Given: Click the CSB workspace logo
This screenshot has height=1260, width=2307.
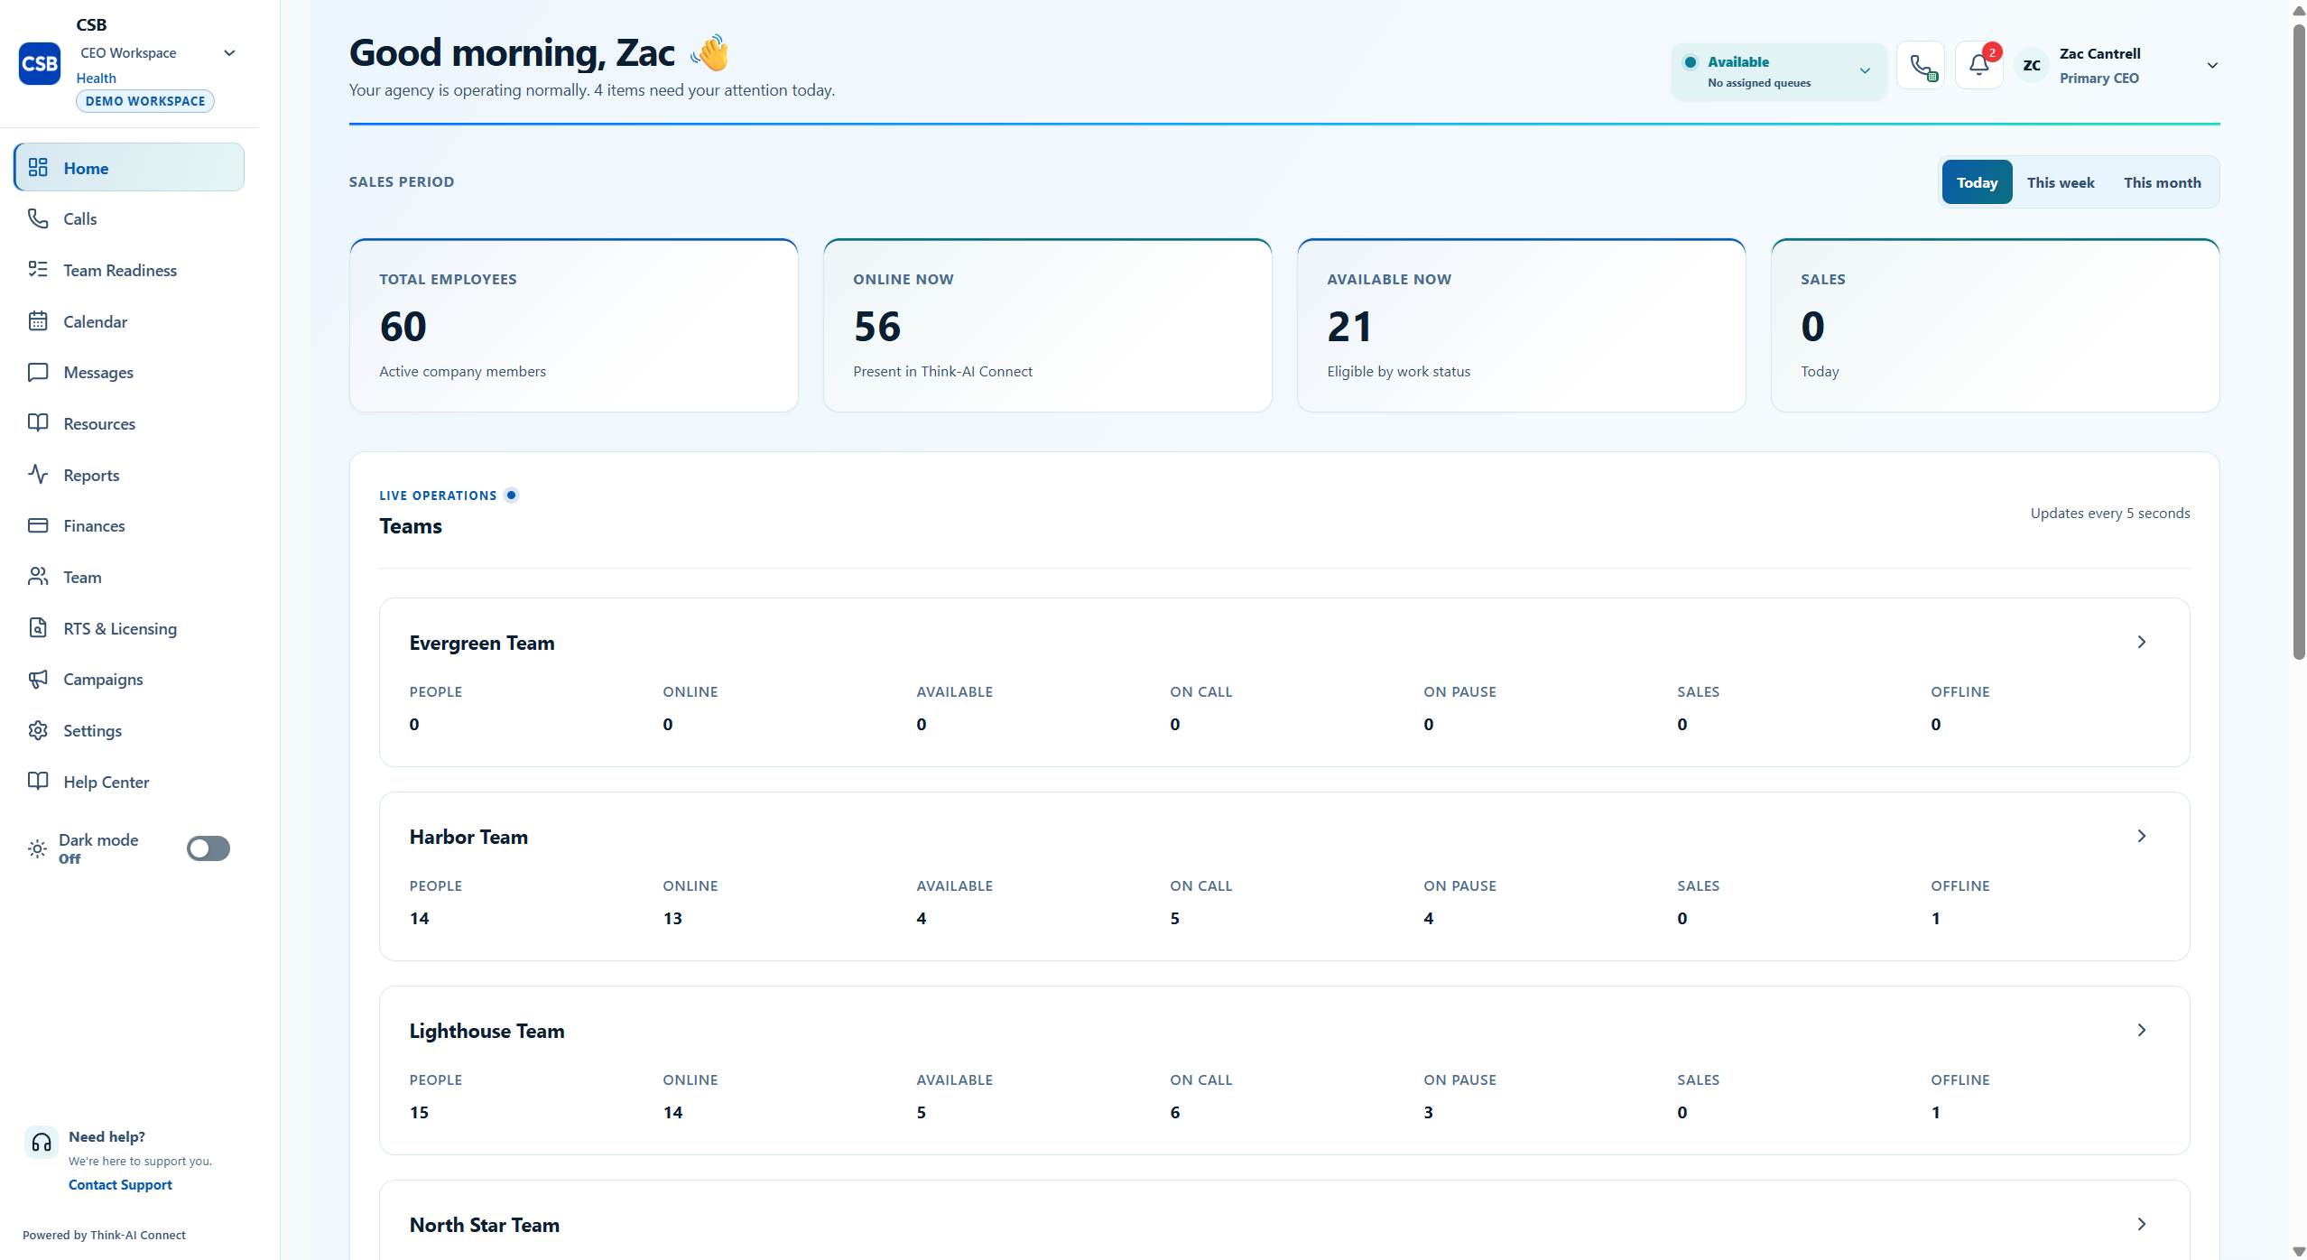Looking at the screenshot, I should 40,63.
